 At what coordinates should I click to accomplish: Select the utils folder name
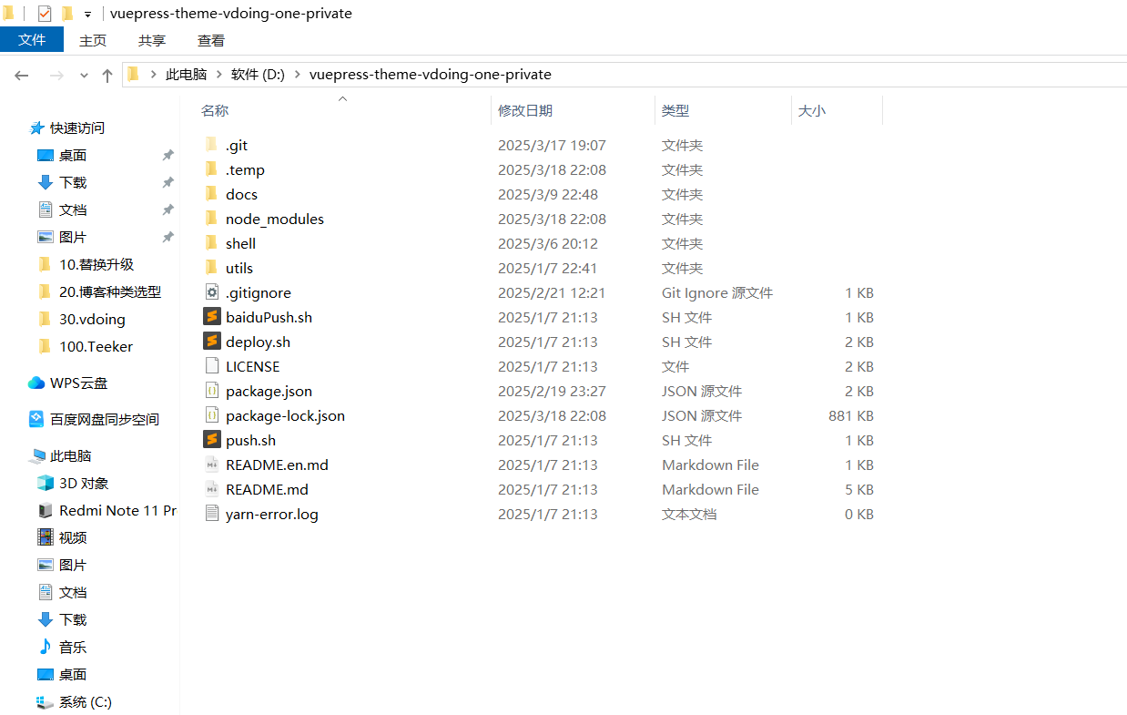coord(239,268)
